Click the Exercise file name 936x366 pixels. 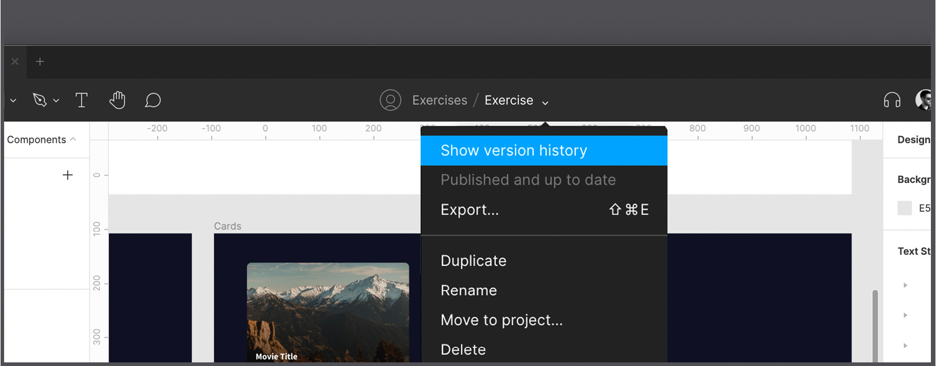[509, 100]
